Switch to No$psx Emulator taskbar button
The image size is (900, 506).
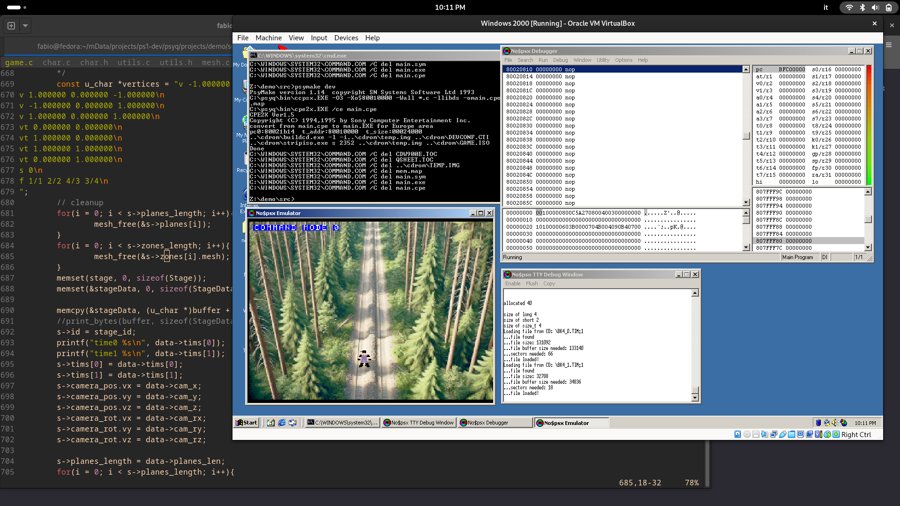[572, 423]
